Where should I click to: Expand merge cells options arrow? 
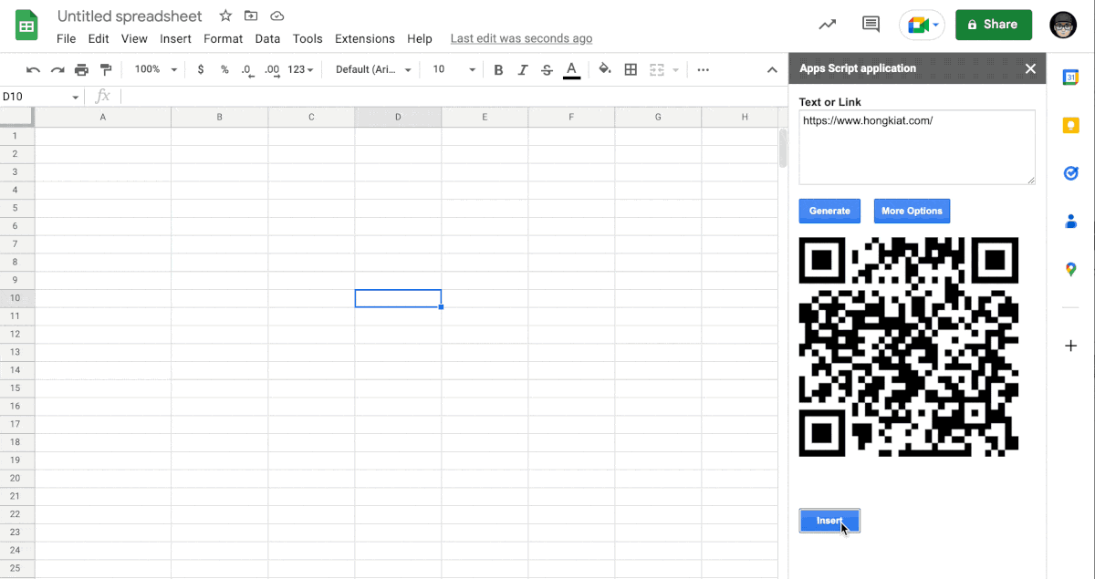pyautogui.click(x=675, y=69)
